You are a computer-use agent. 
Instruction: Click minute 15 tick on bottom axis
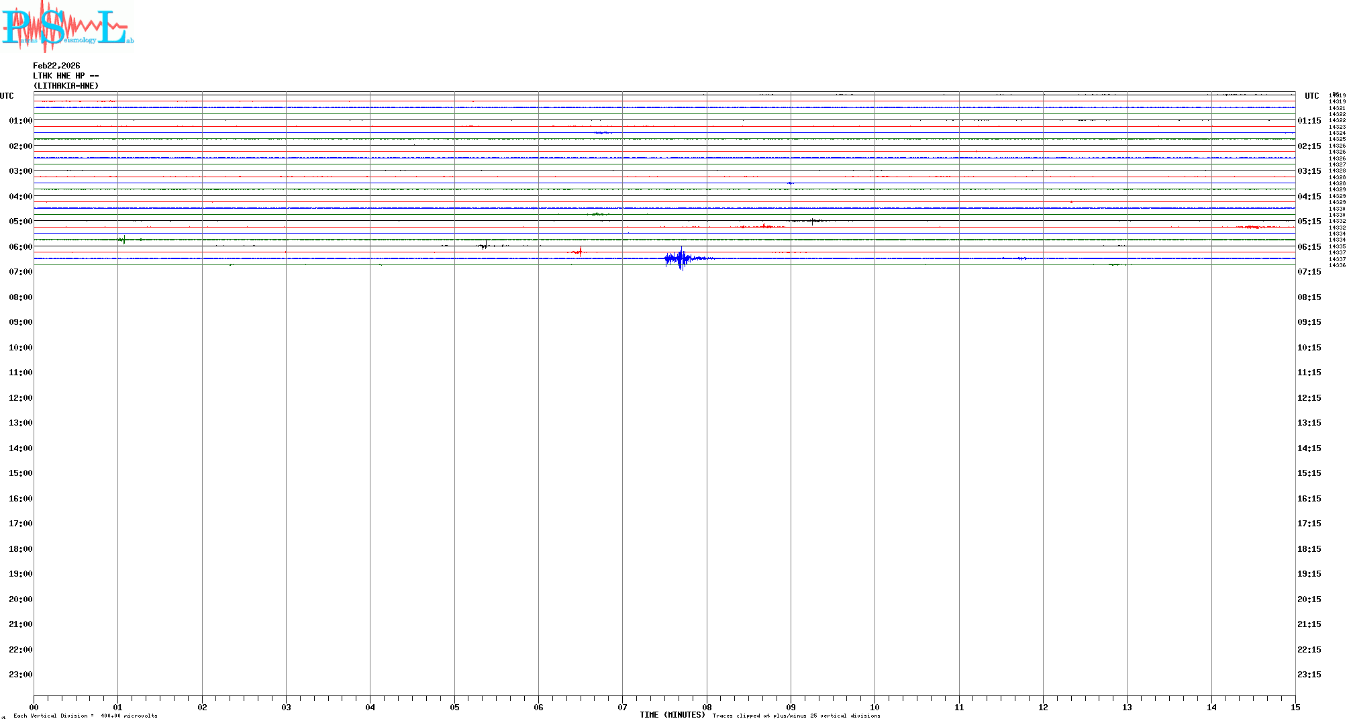(1295, 707)
